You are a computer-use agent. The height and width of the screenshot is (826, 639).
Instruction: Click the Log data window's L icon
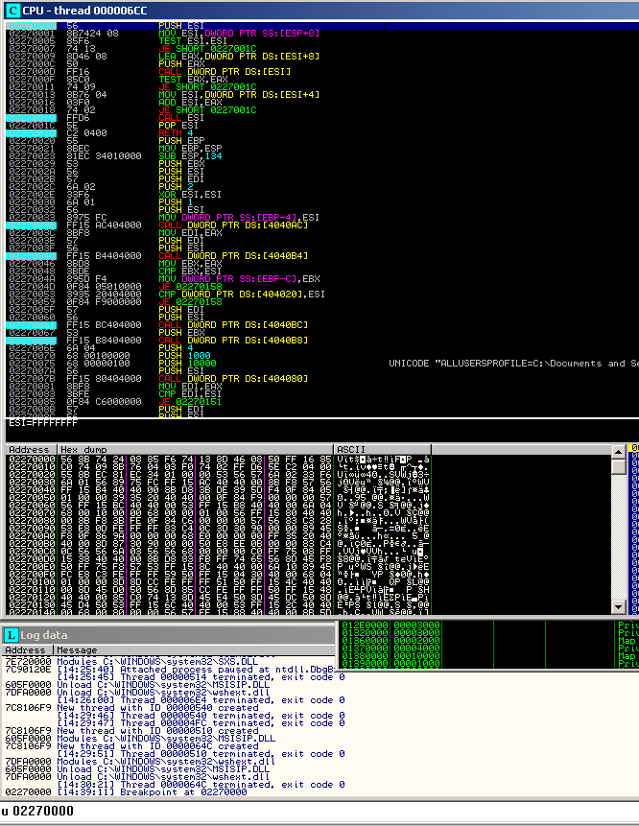tap(11, 635)
